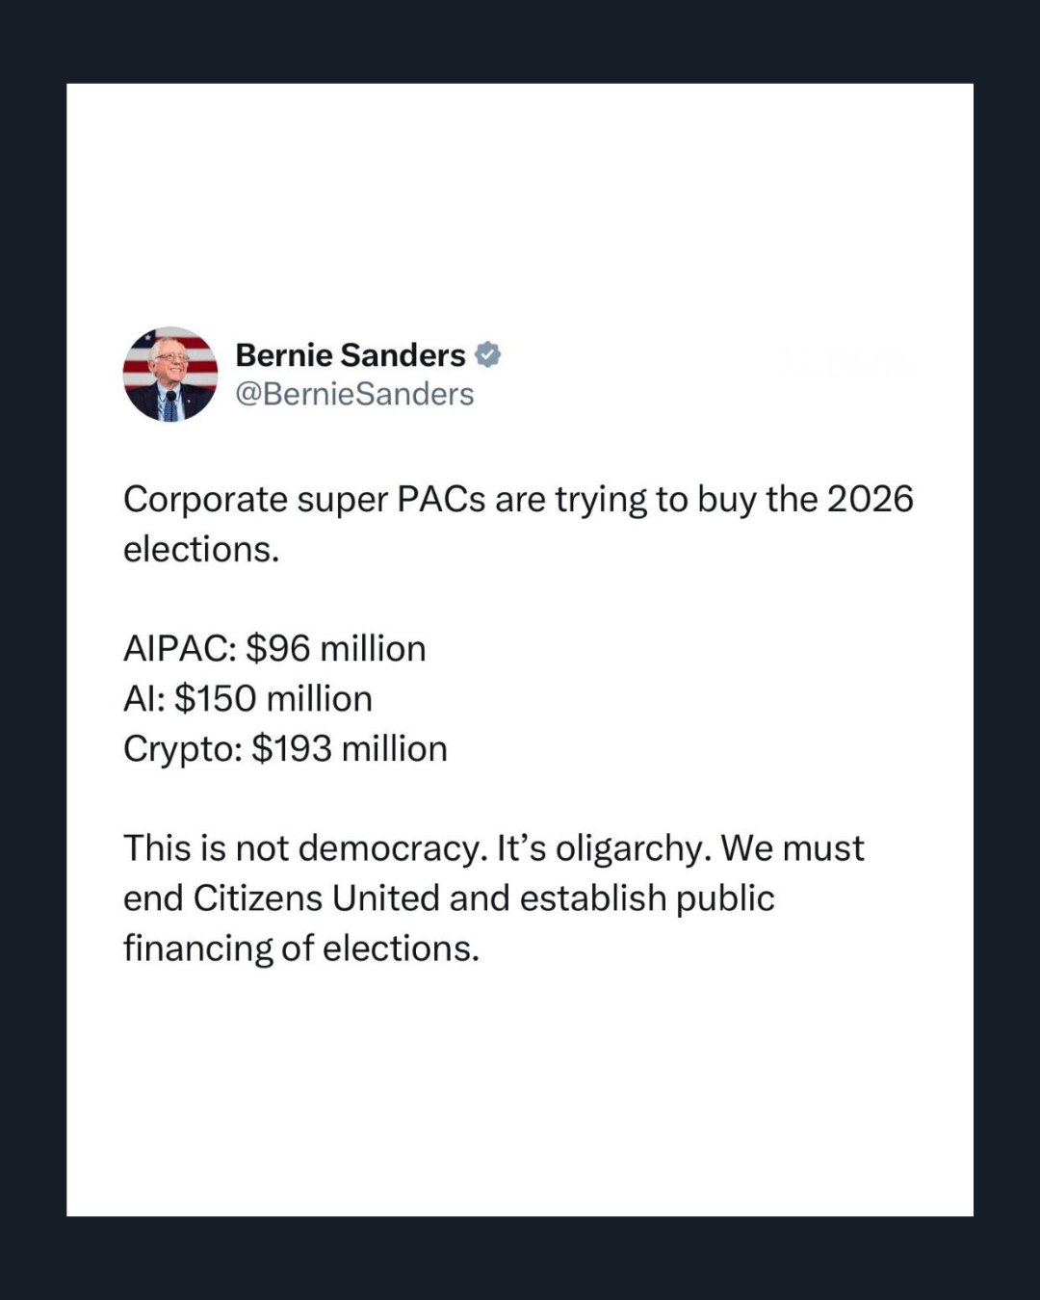Click 'elections.' ending the first sentence
The height and width of the screenshot is (1300, 1040).
[x=201, y=550]
